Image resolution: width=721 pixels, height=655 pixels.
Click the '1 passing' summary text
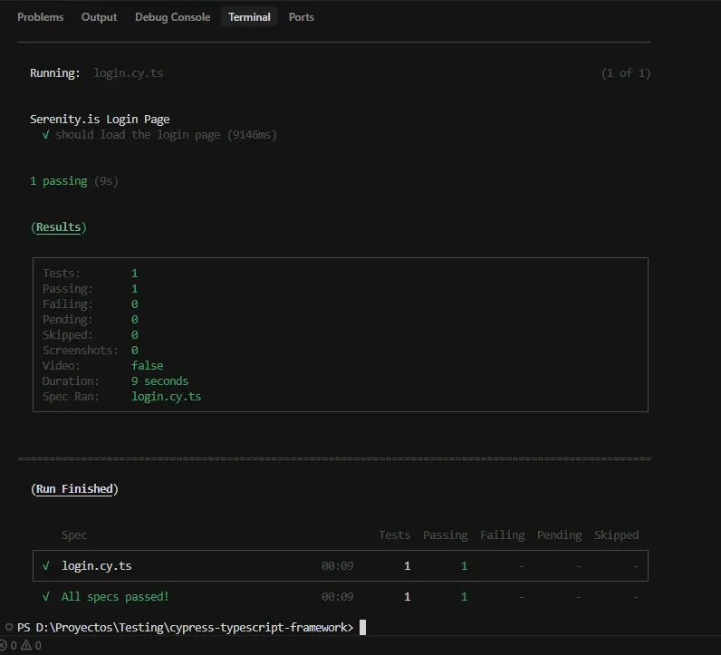58,181
